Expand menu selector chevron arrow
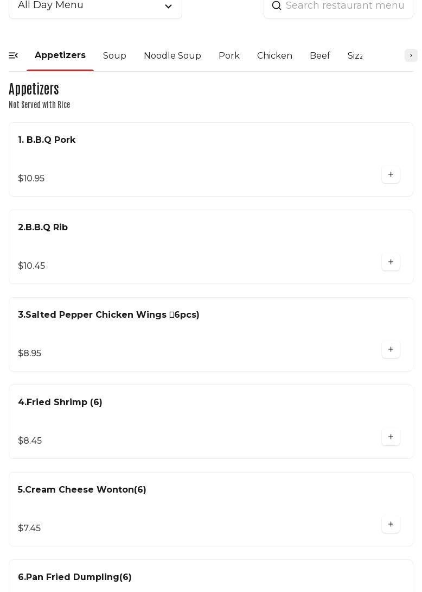Image resolution: width=422 pixels, height=592 pixels. [x=168, y=7]
